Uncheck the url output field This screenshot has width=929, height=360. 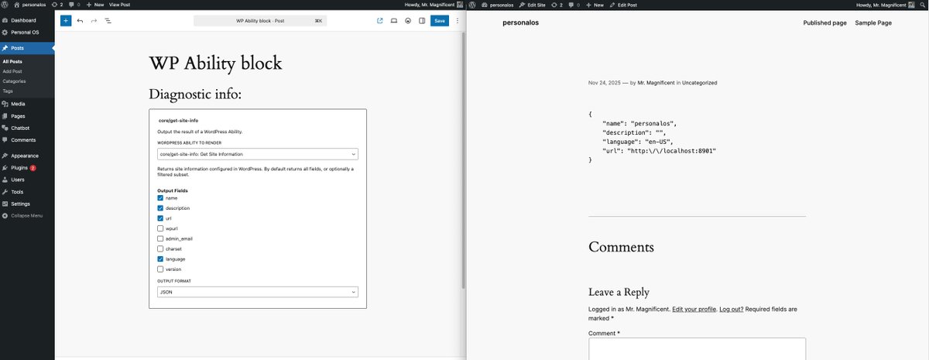coord(160,218)
